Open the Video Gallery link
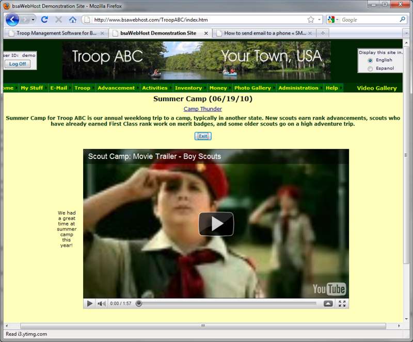 (377, 88)
